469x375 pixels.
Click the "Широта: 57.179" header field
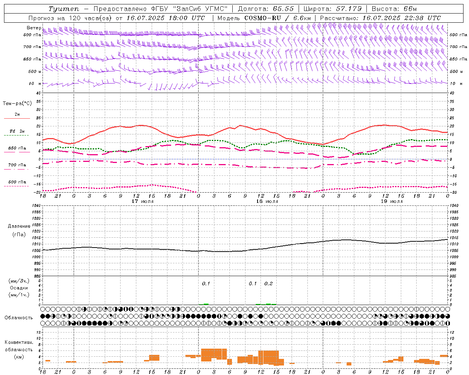[333, 9]
